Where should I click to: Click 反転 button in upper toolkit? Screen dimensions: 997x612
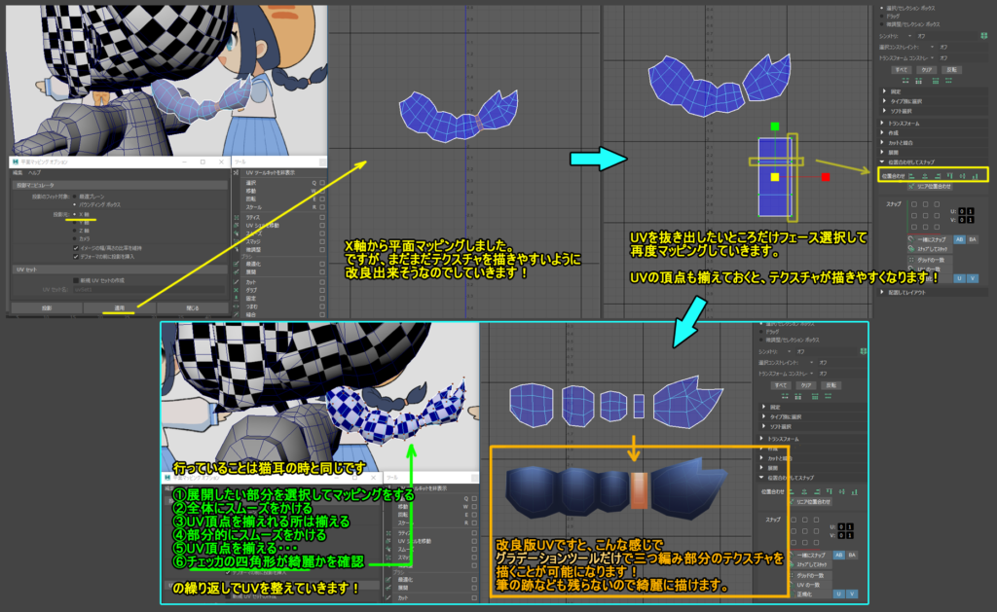point(951,70)
